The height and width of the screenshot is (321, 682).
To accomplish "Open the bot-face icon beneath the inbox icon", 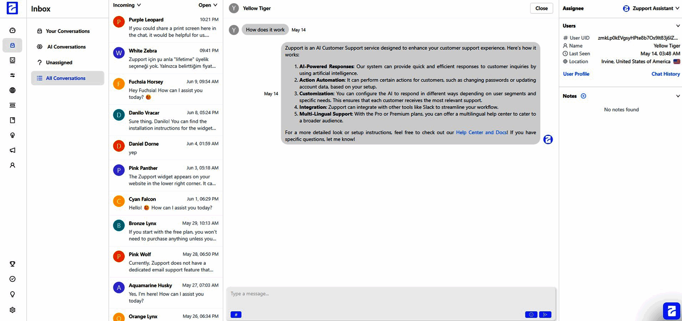I will (x=12, y=60).
